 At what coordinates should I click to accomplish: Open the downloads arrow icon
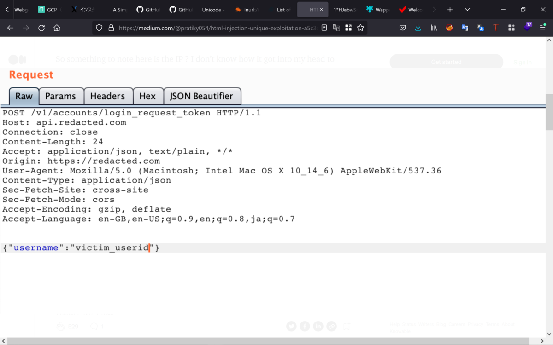pos(418,28)
